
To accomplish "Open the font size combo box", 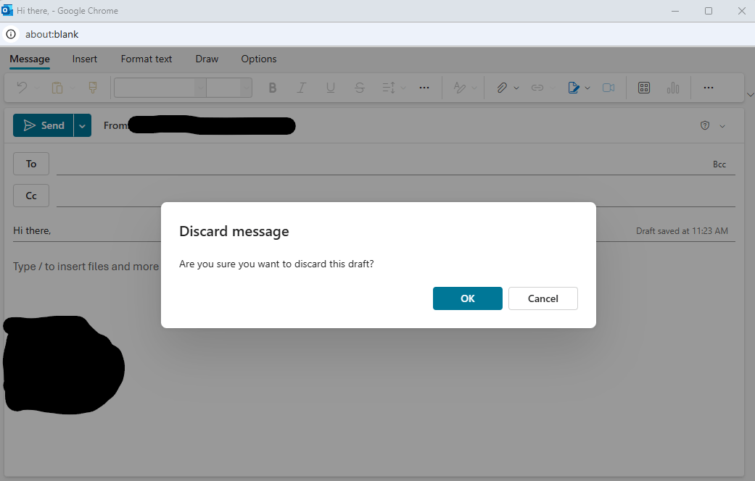I will [229, 88].
